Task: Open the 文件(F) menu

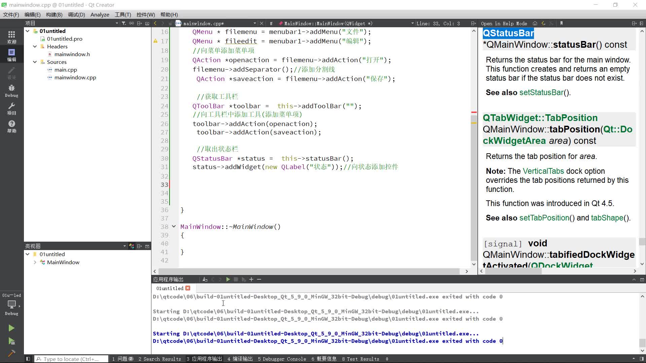Action: (x=11, y=14)
